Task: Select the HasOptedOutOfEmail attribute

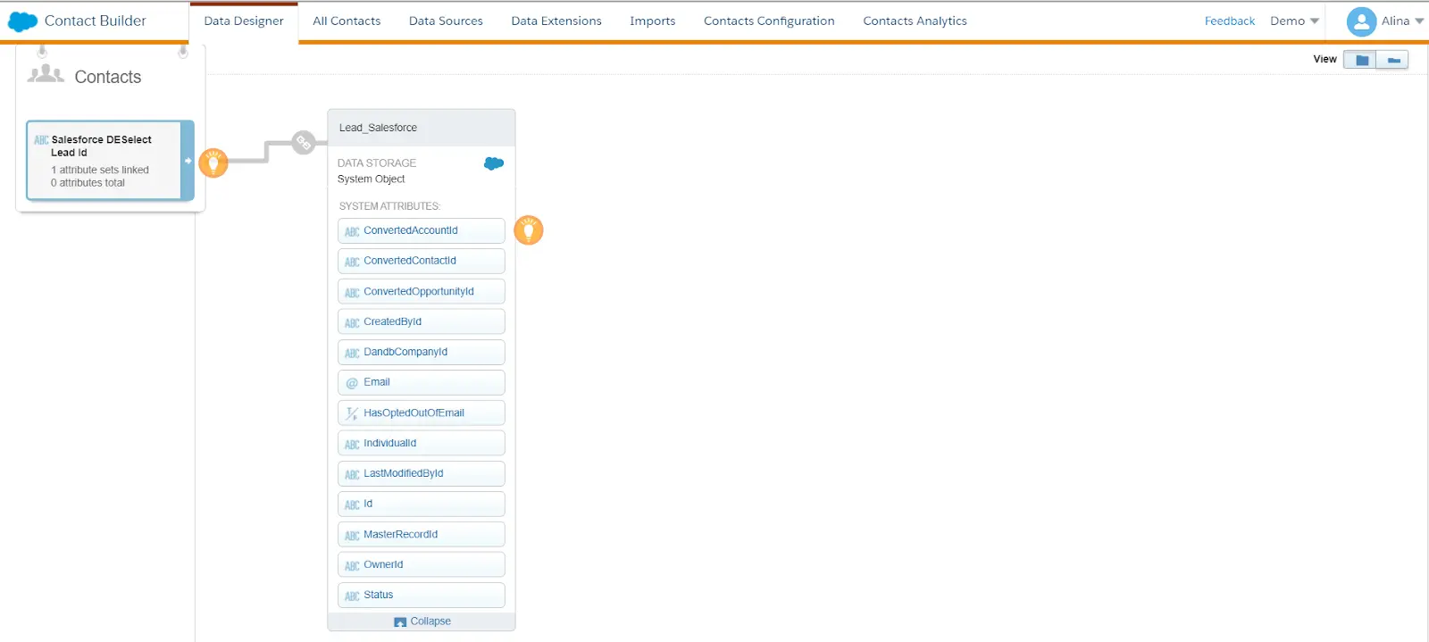Action: click(421, 413)
